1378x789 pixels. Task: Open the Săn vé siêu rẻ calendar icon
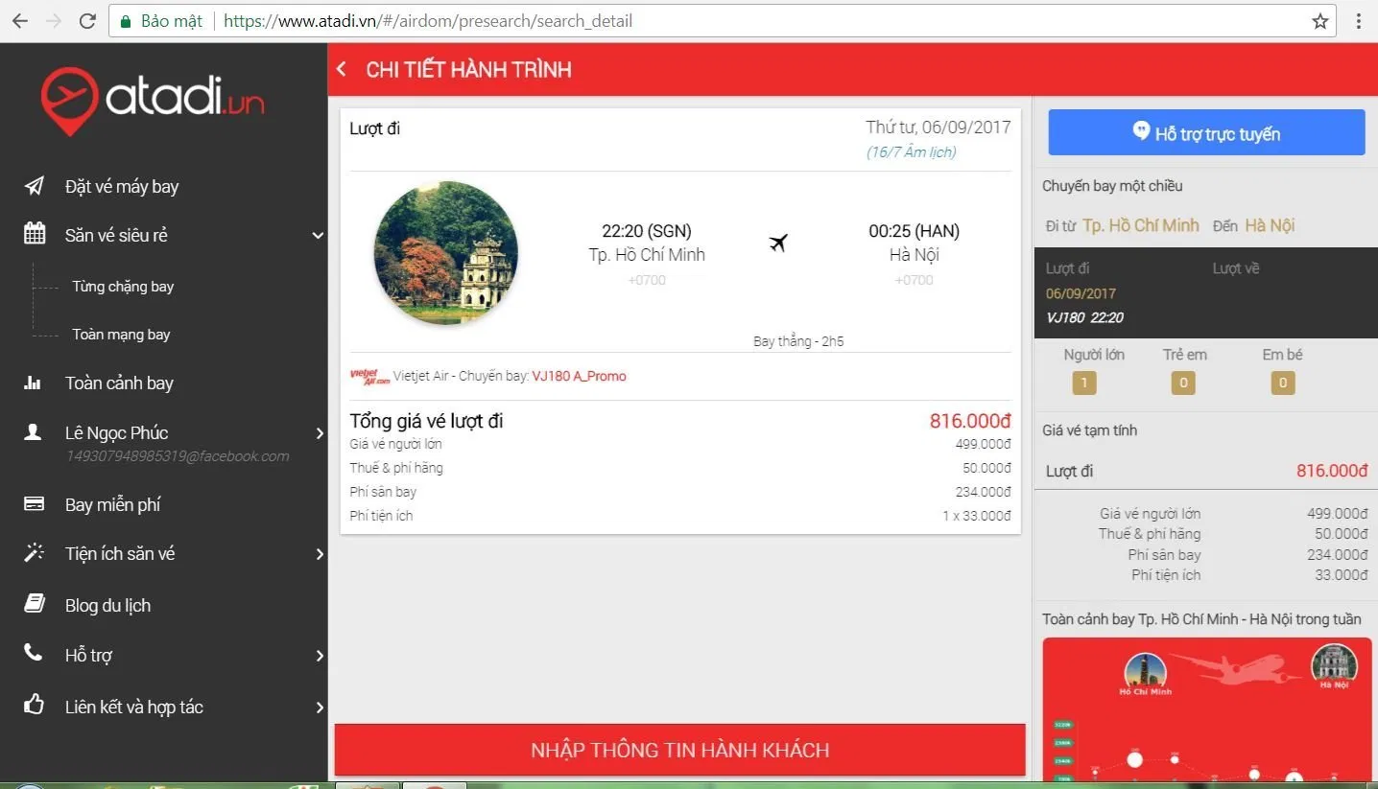pos(35,235)
